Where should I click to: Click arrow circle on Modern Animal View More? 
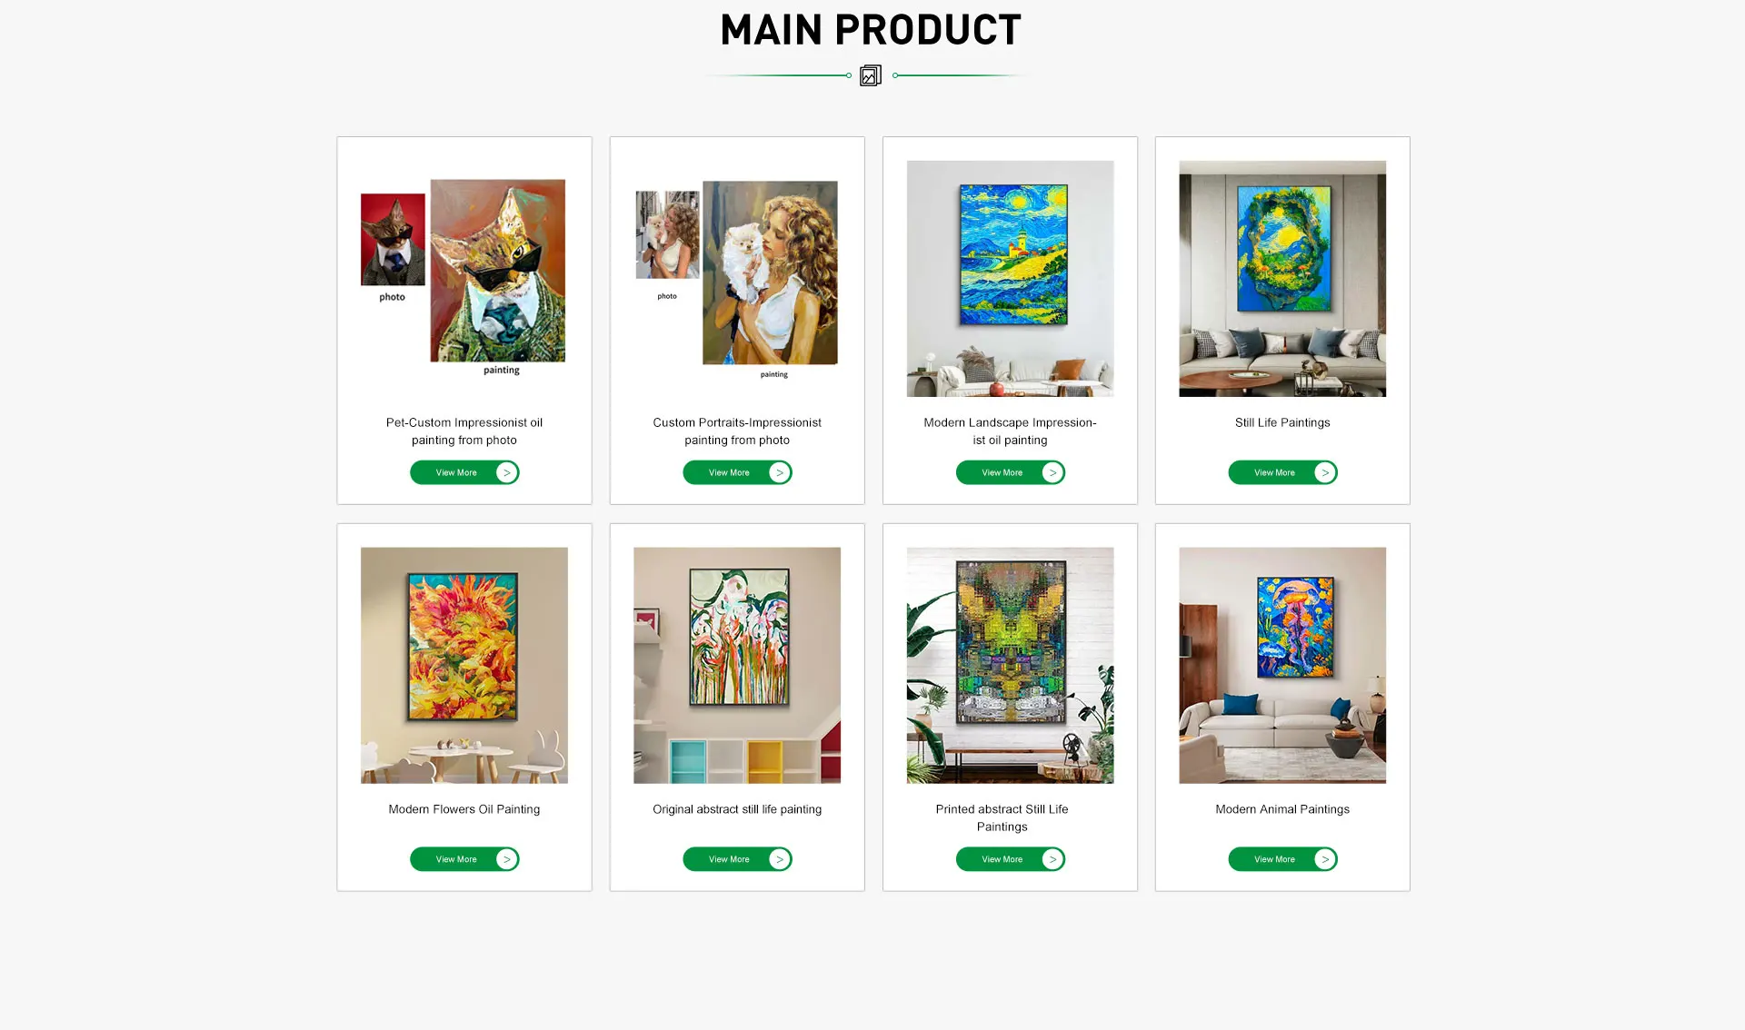point(1324,859)
